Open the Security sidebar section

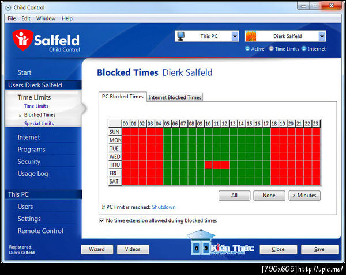[x=29, y=162]
